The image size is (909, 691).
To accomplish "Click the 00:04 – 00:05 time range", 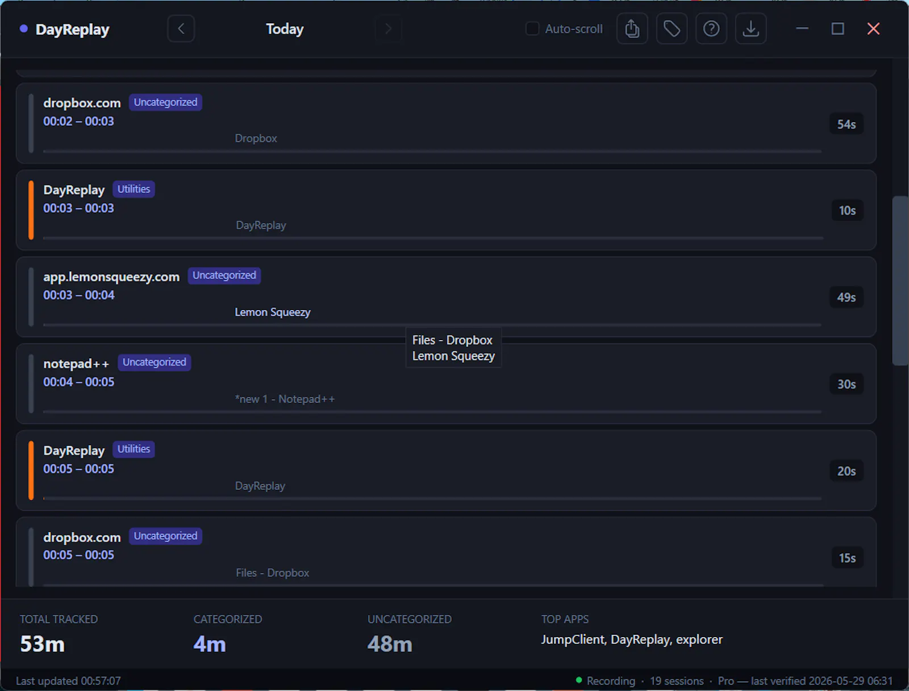I will coord(79,382).
